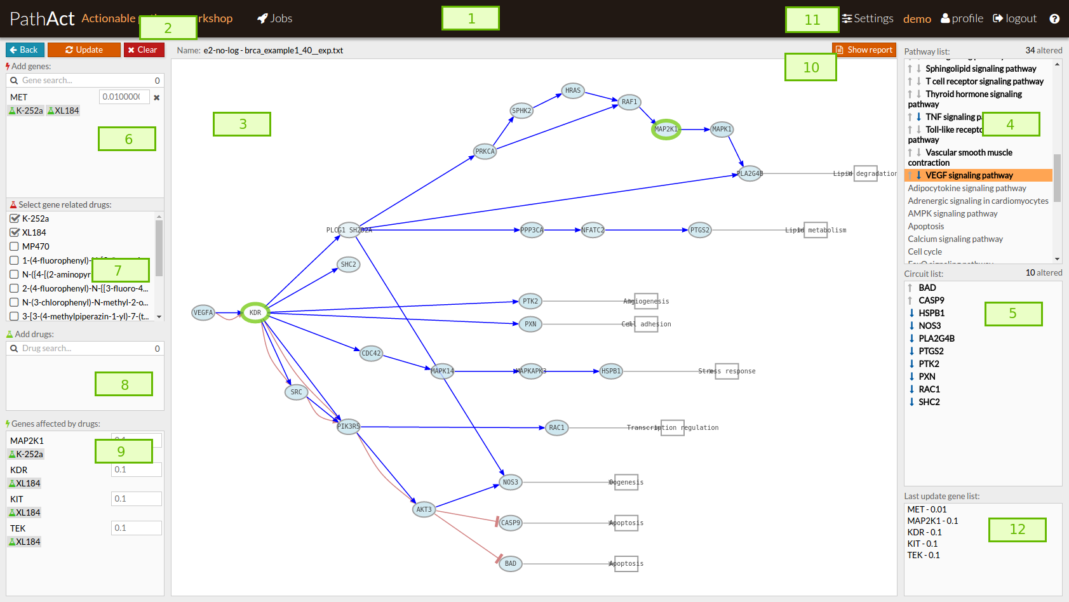Click the red Clear button
The height and width of the screenshot is (602, 1069).
144,50
